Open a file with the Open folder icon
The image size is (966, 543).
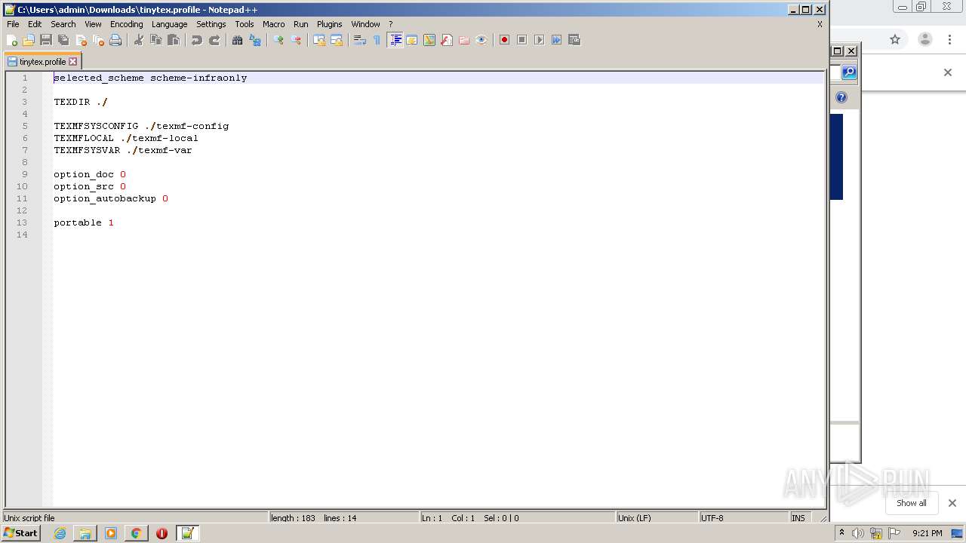tap(29, 40)
